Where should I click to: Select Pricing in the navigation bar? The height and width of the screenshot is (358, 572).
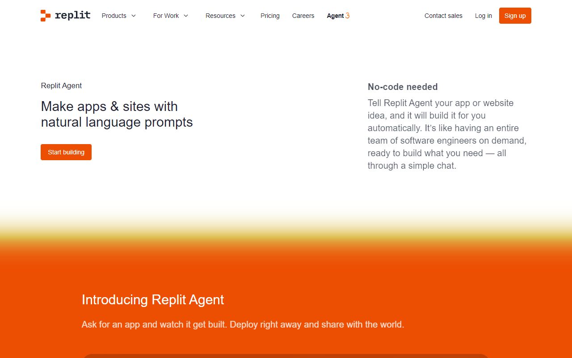point(270,16)
